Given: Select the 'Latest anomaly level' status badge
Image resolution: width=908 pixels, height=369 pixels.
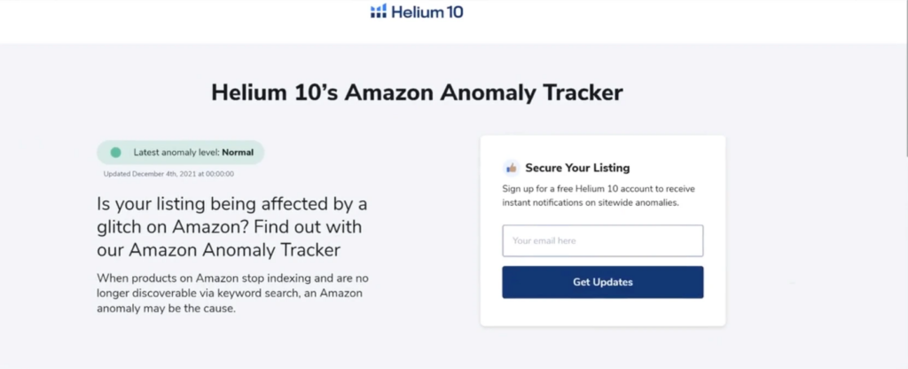Looking at the screenshot, I should [x=181, y=153].
